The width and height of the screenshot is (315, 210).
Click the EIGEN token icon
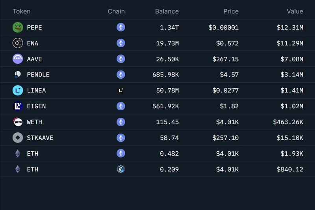coord(18,106)
